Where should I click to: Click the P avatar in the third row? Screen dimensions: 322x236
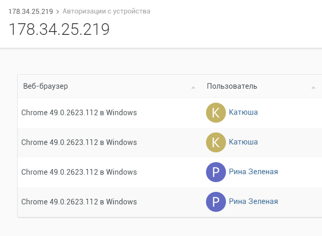pos(216,172)
